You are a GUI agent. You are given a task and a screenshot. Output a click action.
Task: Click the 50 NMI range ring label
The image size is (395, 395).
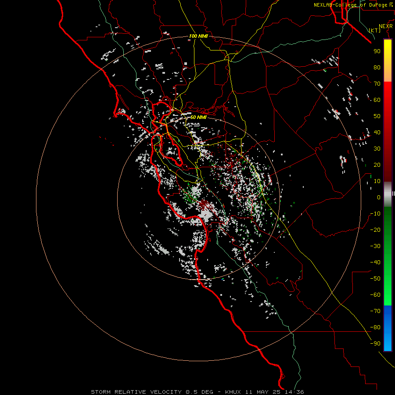tap(198, 117)
